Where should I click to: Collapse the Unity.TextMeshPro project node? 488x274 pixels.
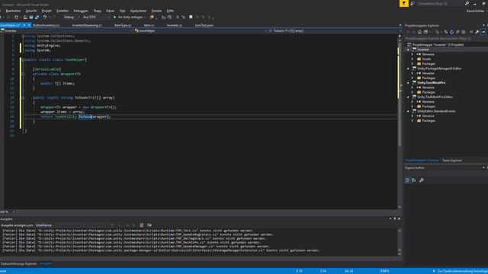pos(408,83)
